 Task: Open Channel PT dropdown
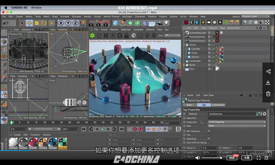(172, 36)
